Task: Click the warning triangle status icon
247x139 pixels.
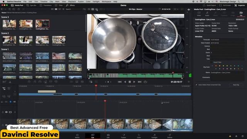Action: click(230, 136)
